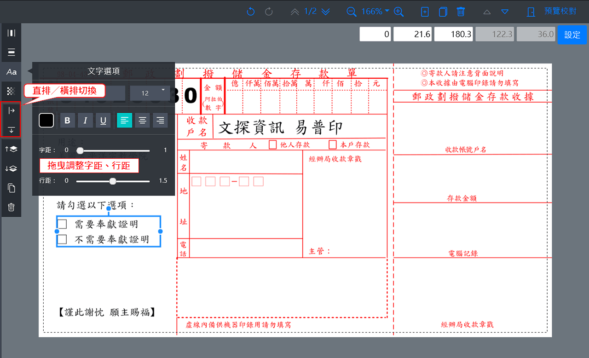Check the 需要奉獻證明 box
Image resolution: width=589 pixels, height=358 pixels.
coord(62,224)
